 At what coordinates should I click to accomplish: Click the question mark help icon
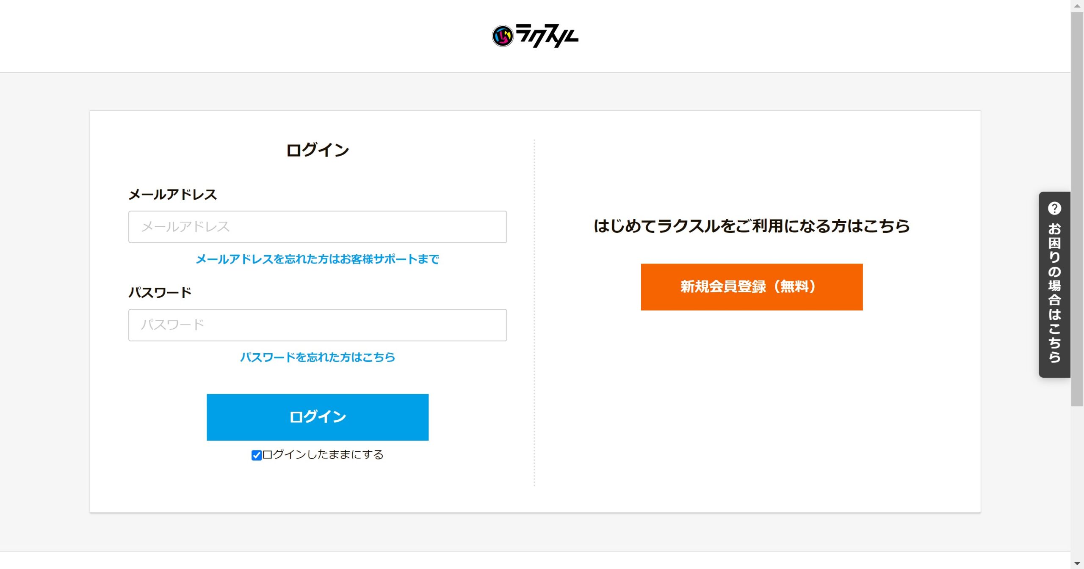pos(1054,209)
